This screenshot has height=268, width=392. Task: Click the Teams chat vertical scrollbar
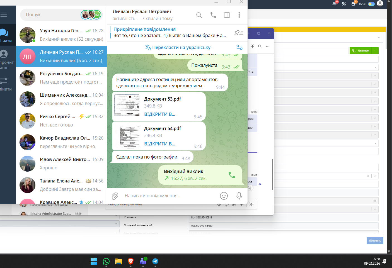pyautogui.click(x=272, y=174)
